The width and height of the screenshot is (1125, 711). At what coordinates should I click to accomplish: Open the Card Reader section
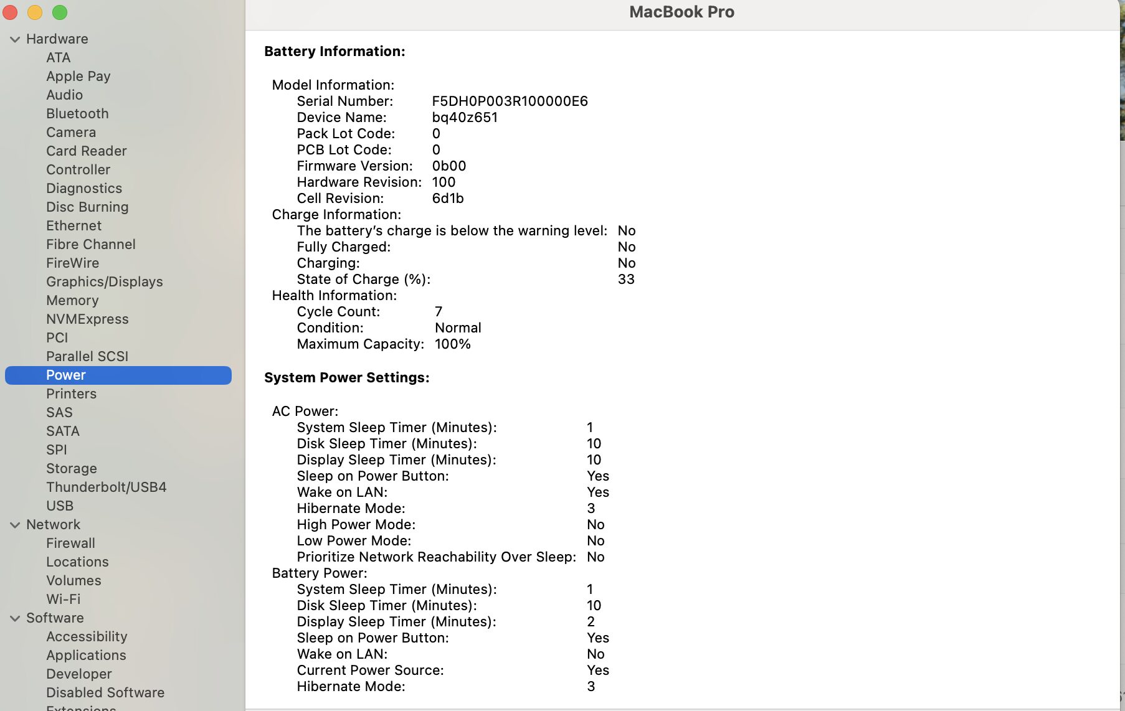(86, 151)
